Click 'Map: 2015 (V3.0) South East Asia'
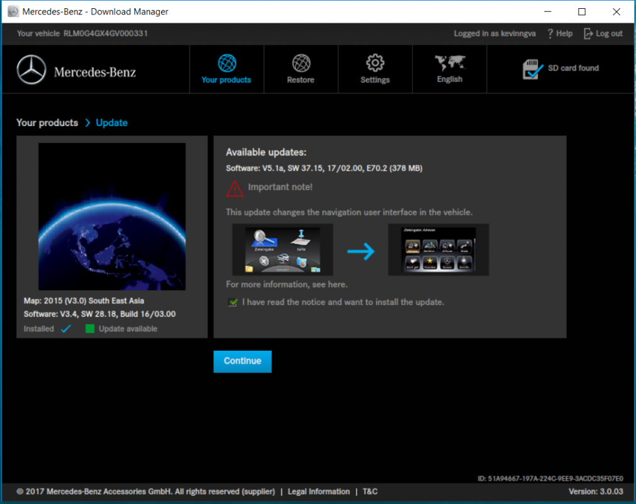This screenshot has width=636, height=504. click(84, 301)
